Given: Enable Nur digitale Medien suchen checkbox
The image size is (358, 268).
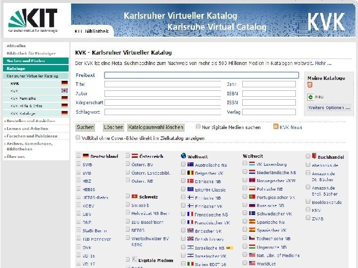Looking at the screenshot, I should (x=198, y=127).
